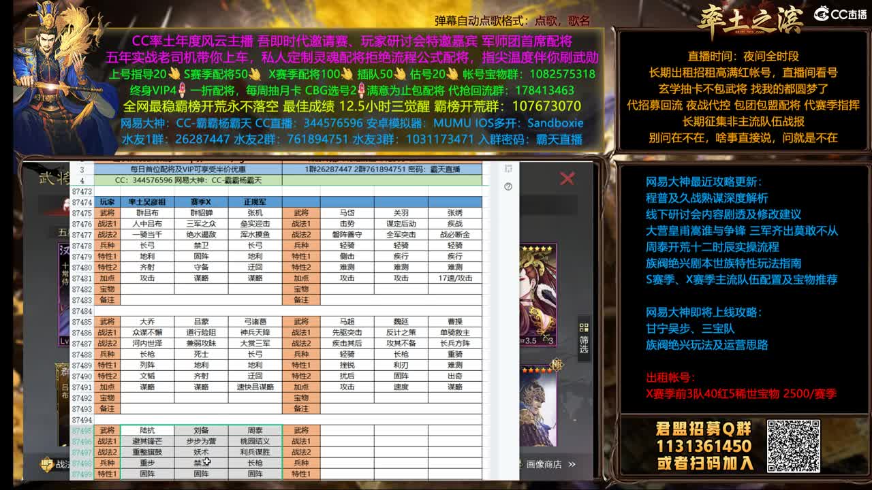The height and width of the screenshot is (490, 872).
Task: Click the 避其锋芒 tactic cell
Action: pos(147,442)
